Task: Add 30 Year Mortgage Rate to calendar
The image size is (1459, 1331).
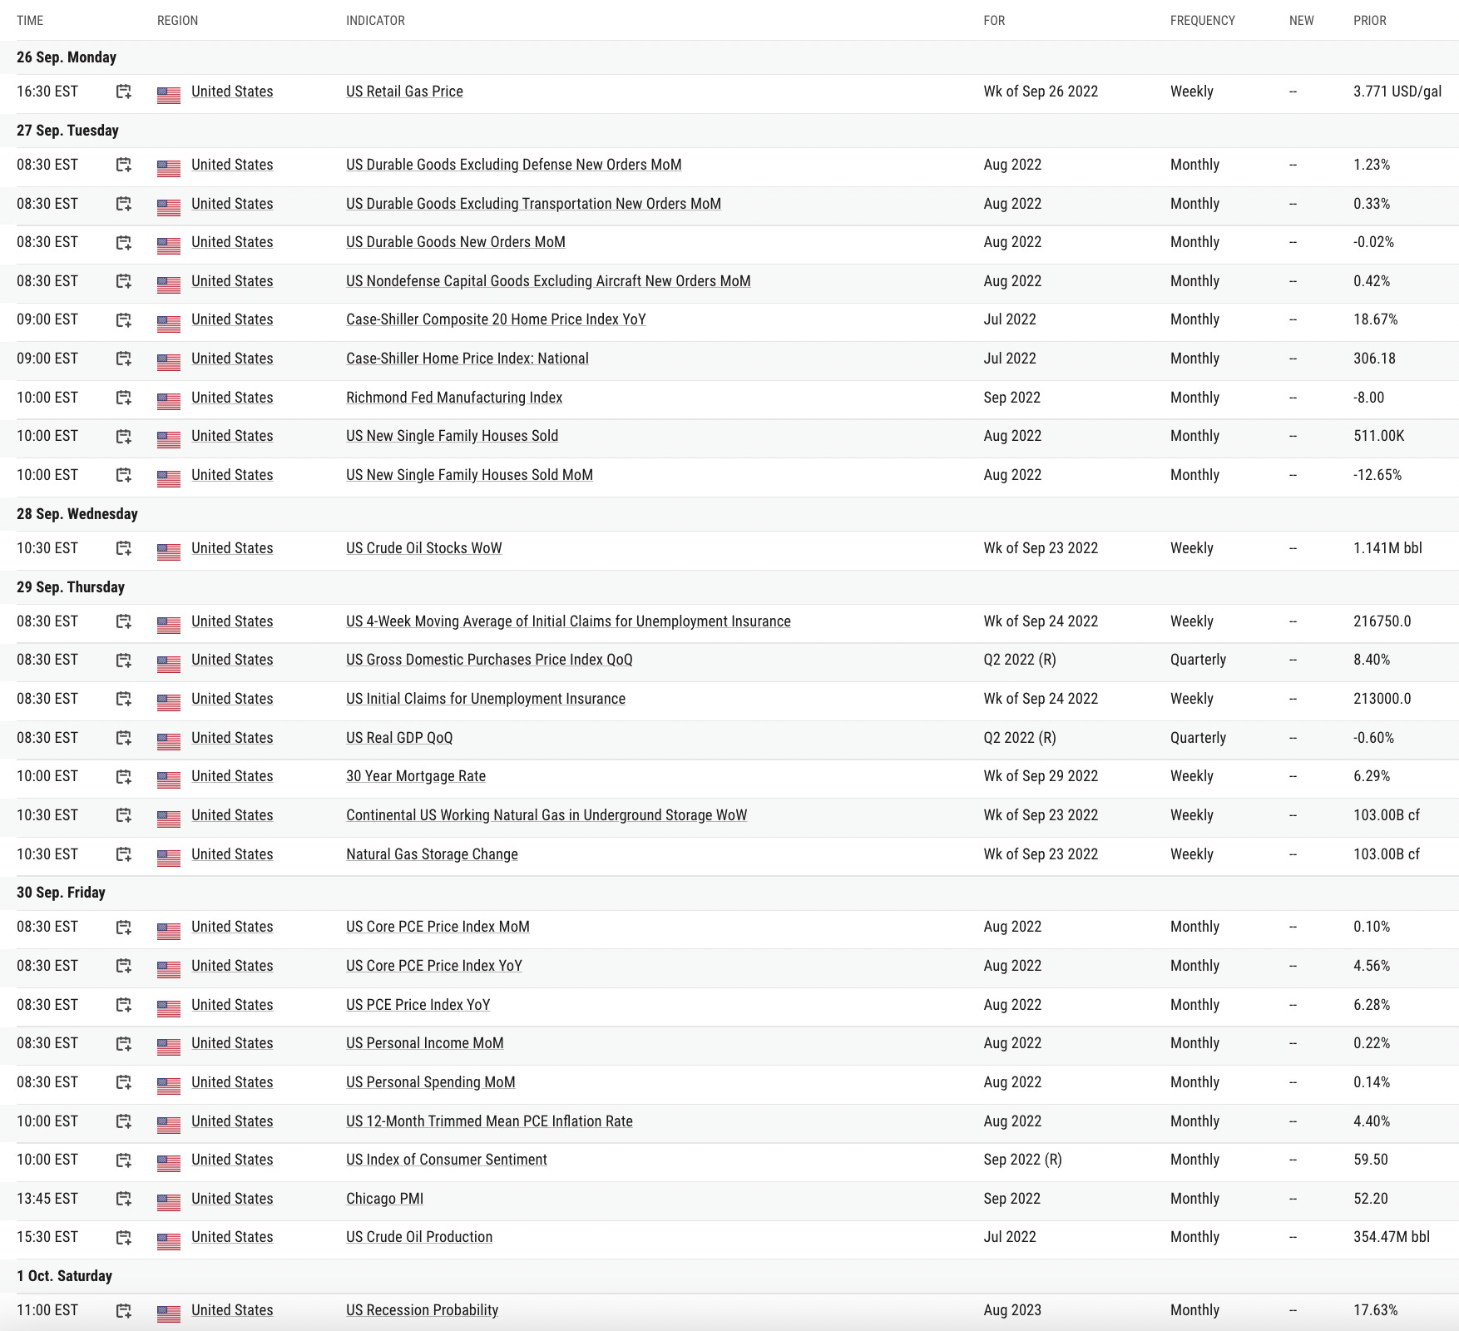Action: (x=124, y=776)
